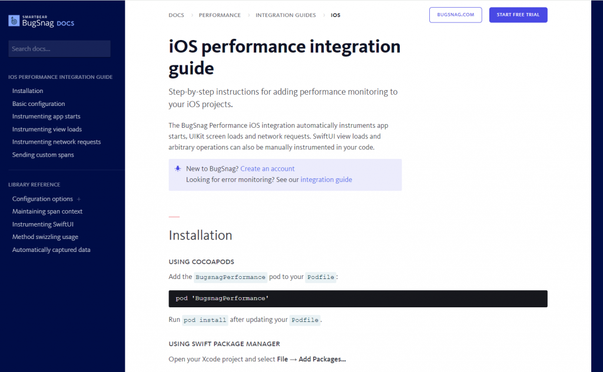Focus the Search docs field

[x=59, y=49]
